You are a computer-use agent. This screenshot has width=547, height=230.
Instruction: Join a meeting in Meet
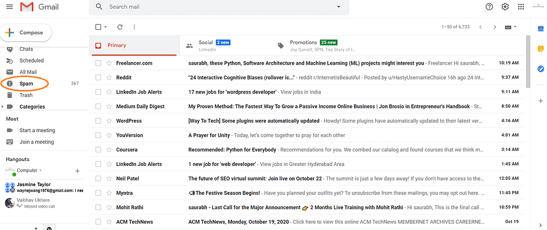(37, 142)
